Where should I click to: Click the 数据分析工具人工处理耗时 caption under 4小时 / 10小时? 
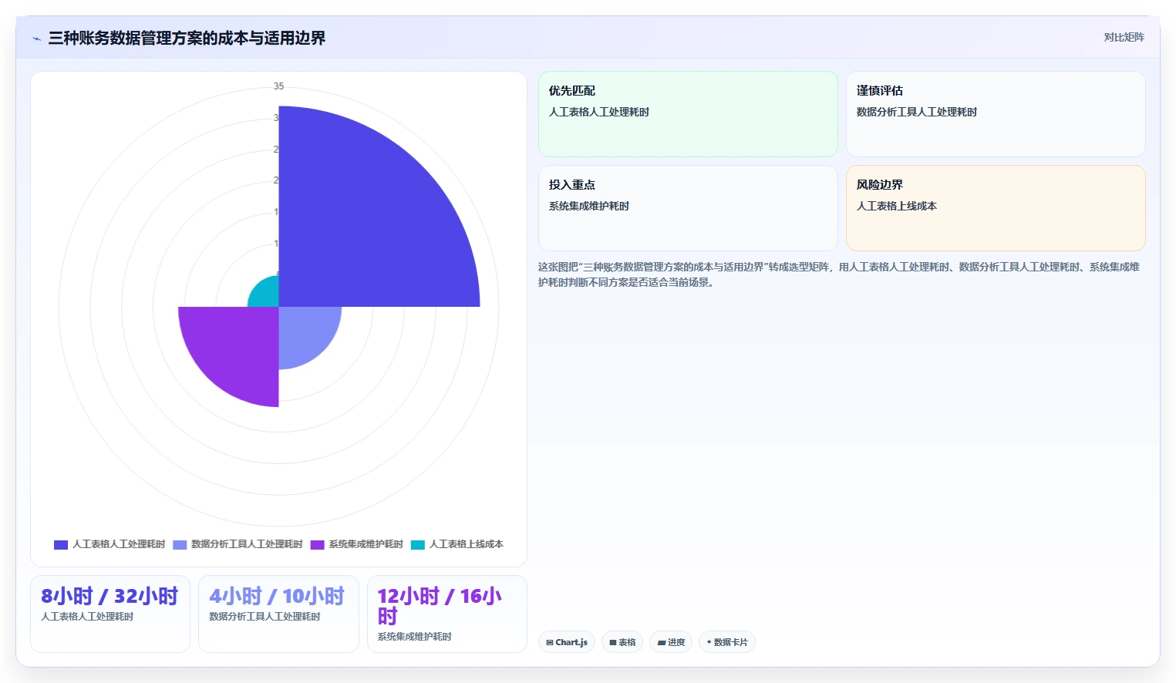point(265,617)
